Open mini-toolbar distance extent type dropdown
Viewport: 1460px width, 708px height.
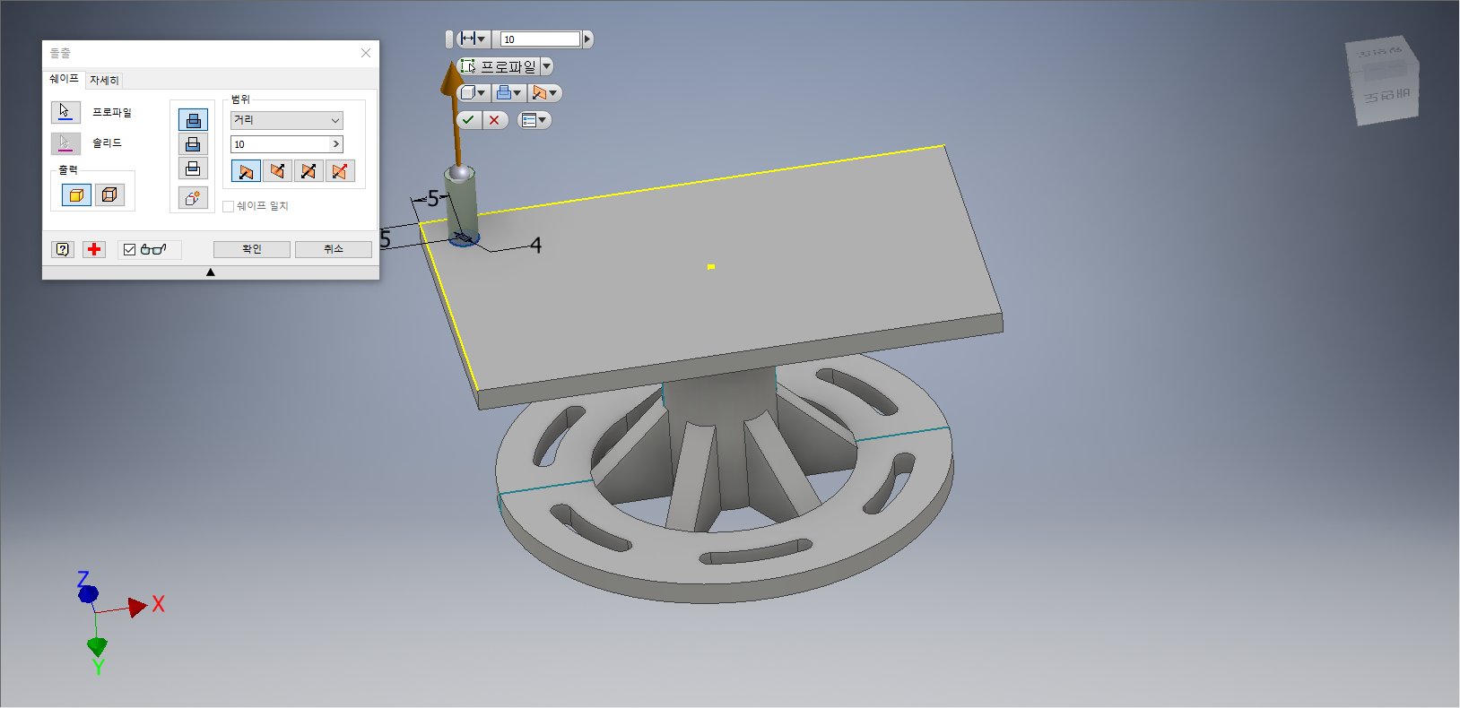click(x=473, y=39)
